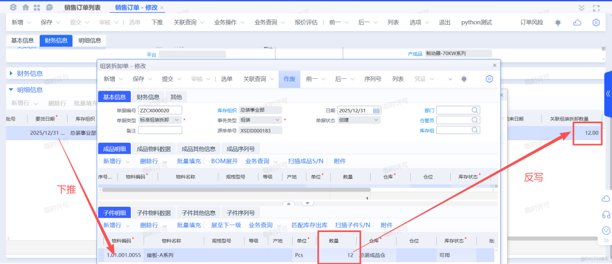612x264 pixels.
Task: Open the home page icon
Action: click(x=26, y=7)
